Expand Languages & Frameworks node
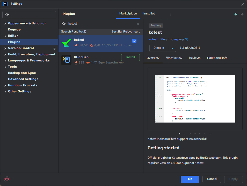This screenshot has width=247, height=186. (5, 61)
